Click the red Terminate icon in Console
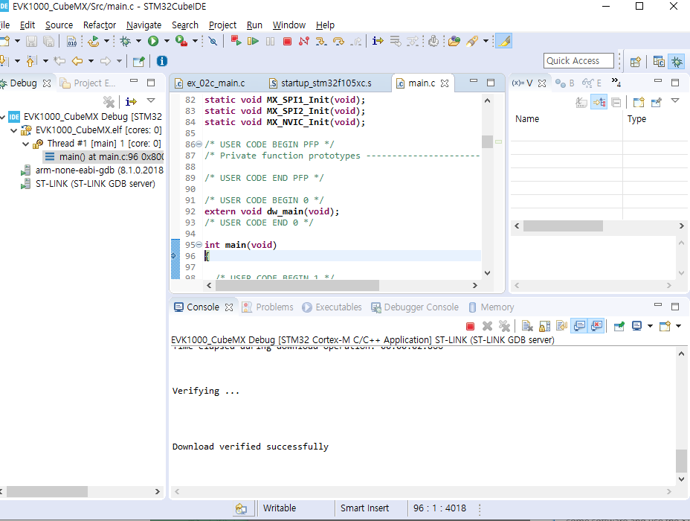This screenshot has height=521, width=690. [x=470, y=326]
